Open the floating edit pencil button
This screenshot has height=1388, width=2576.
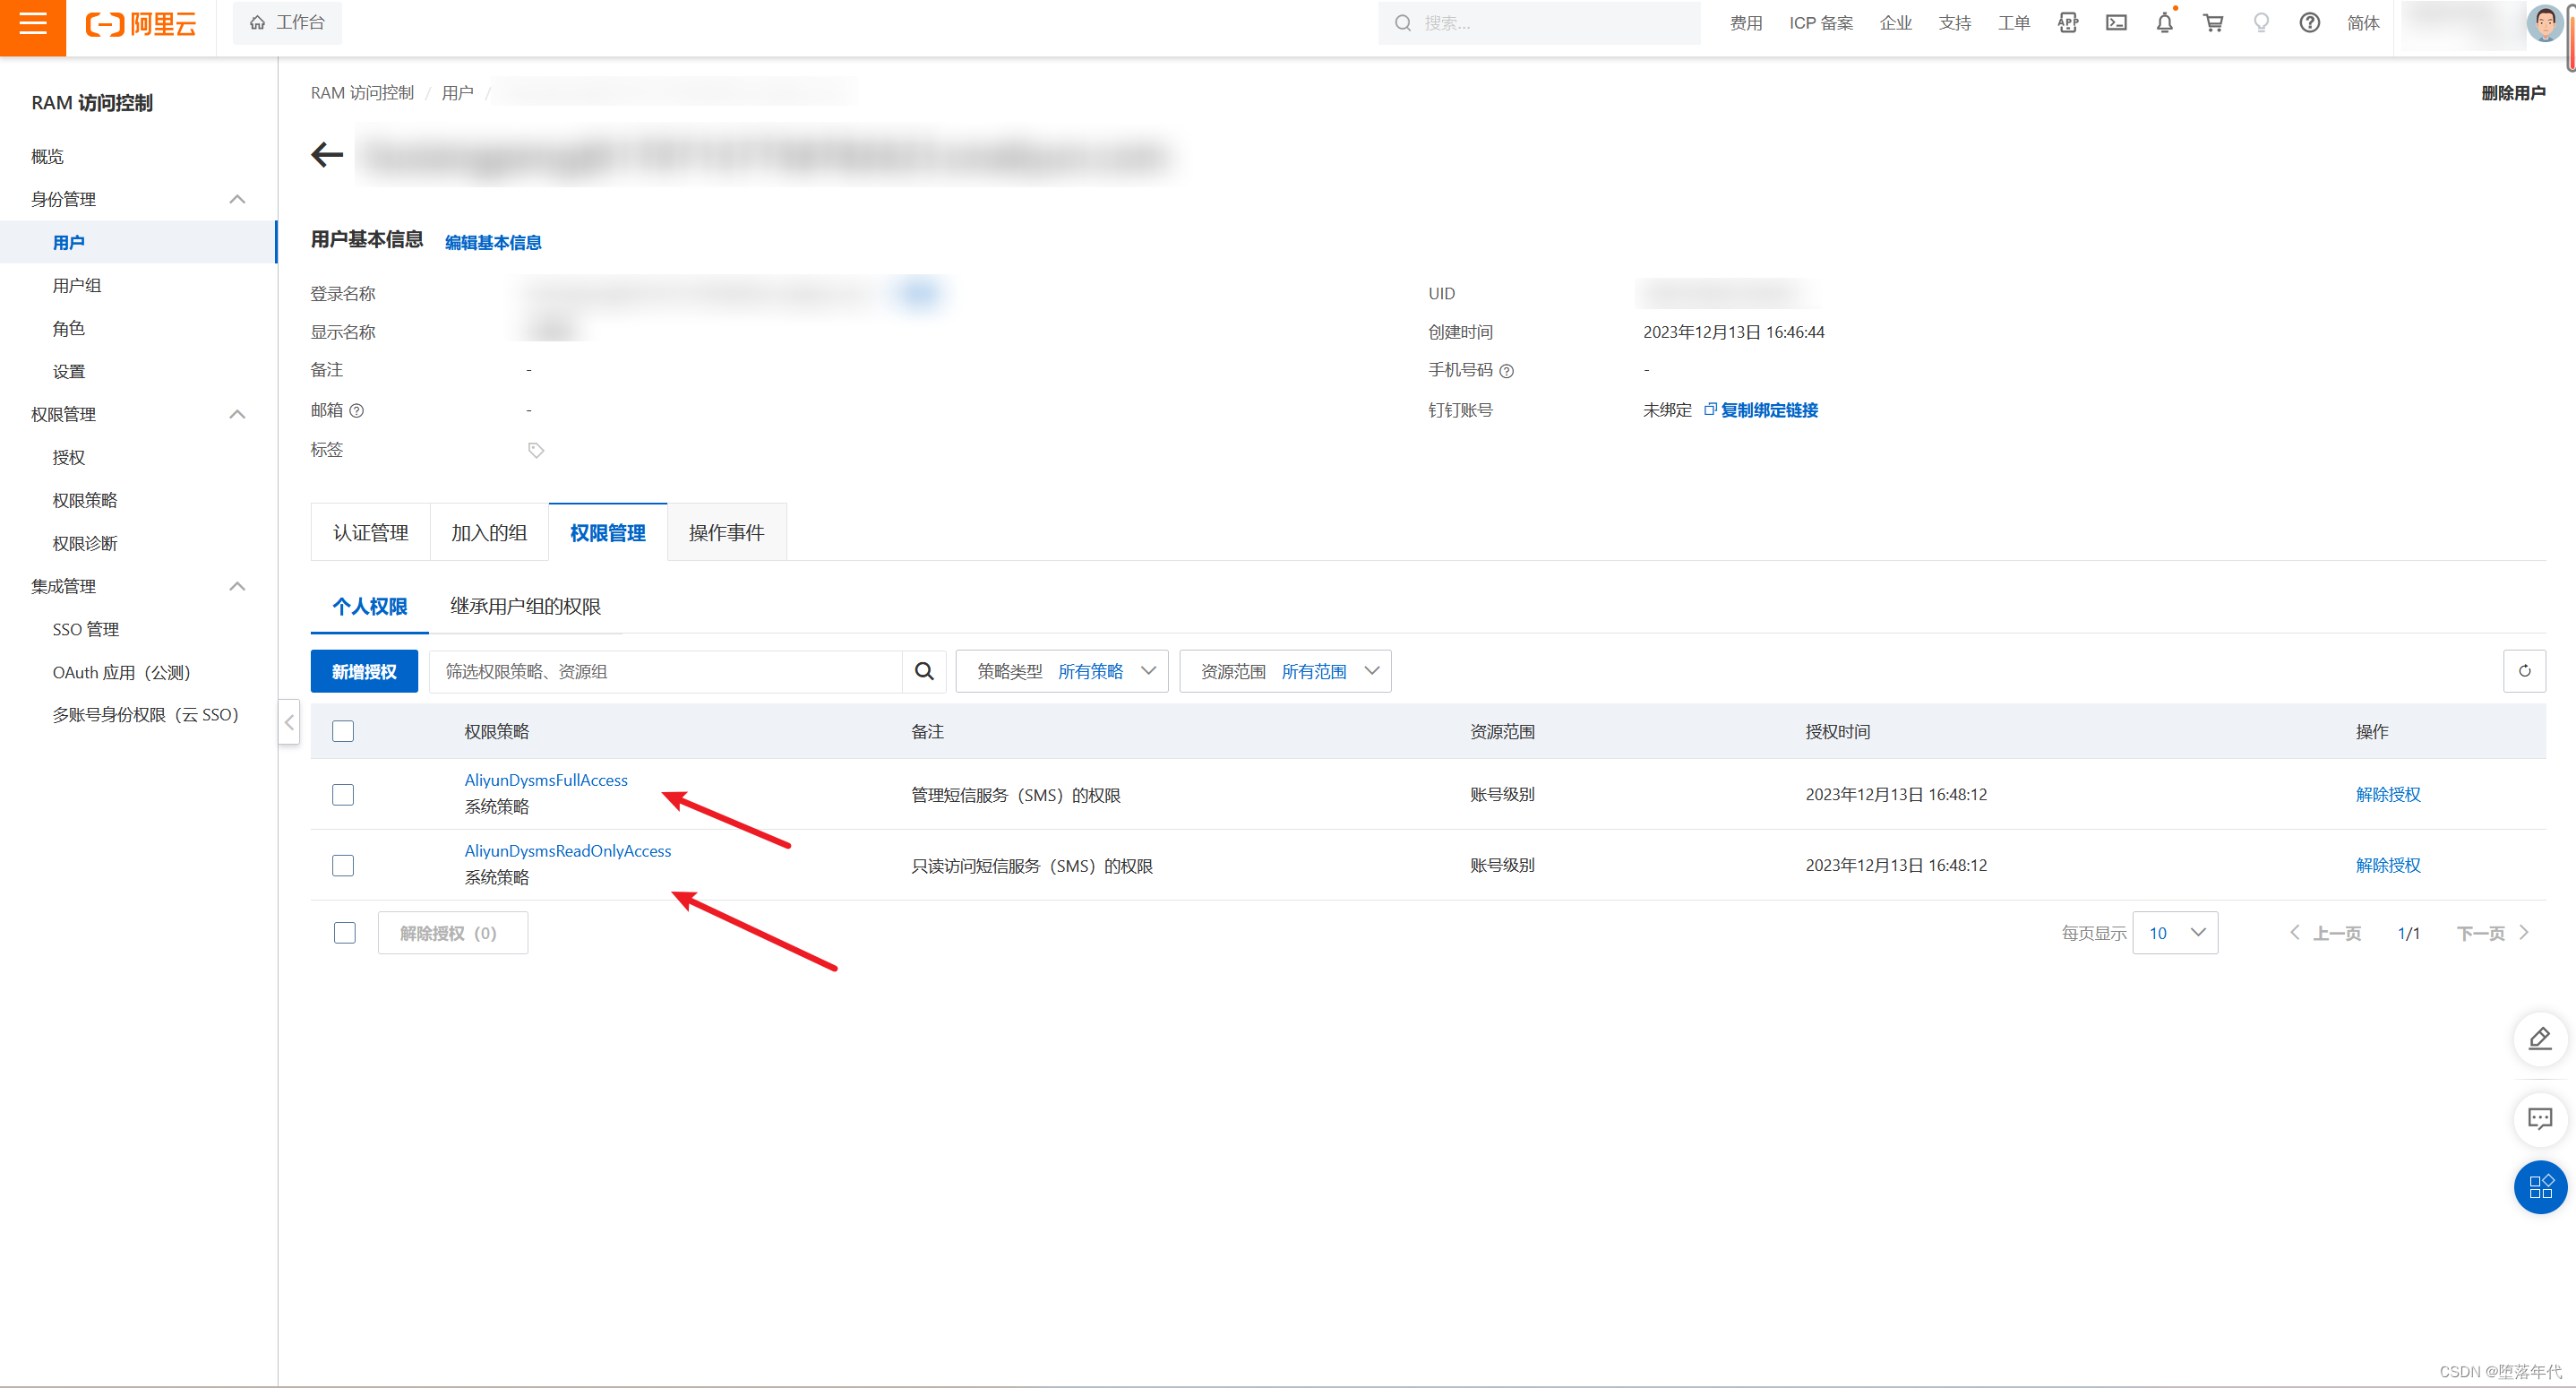[2540, 1039]
